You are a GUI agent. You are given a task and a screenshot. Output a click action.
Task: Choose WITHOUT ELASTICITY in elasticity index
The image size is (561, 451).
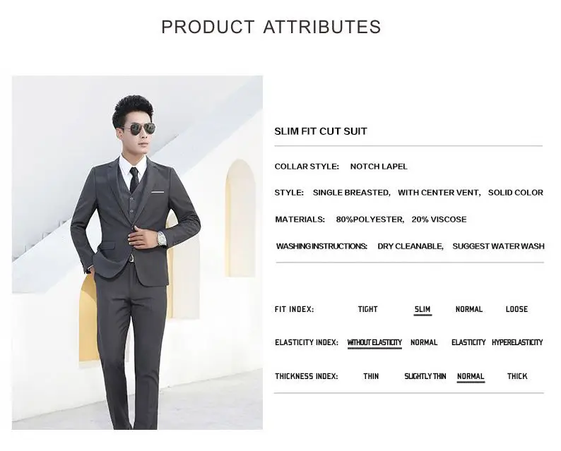tap(374, 342)
